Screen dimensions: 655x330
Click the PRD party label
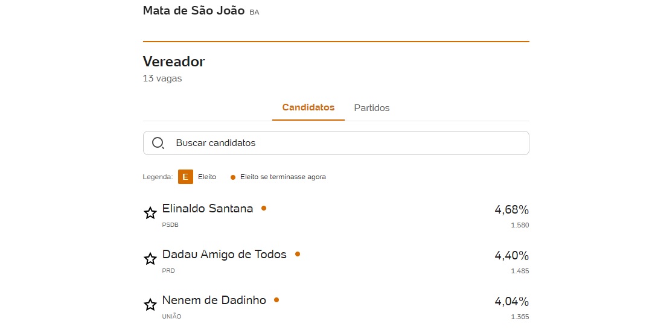(168, 270)
